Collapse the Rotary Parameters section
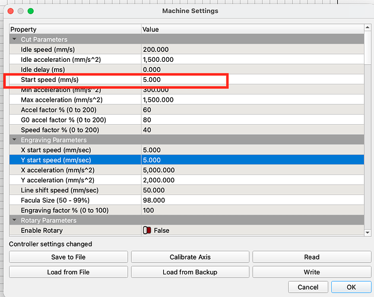Viewport: 374px width, 297px height. coord(14,220)
